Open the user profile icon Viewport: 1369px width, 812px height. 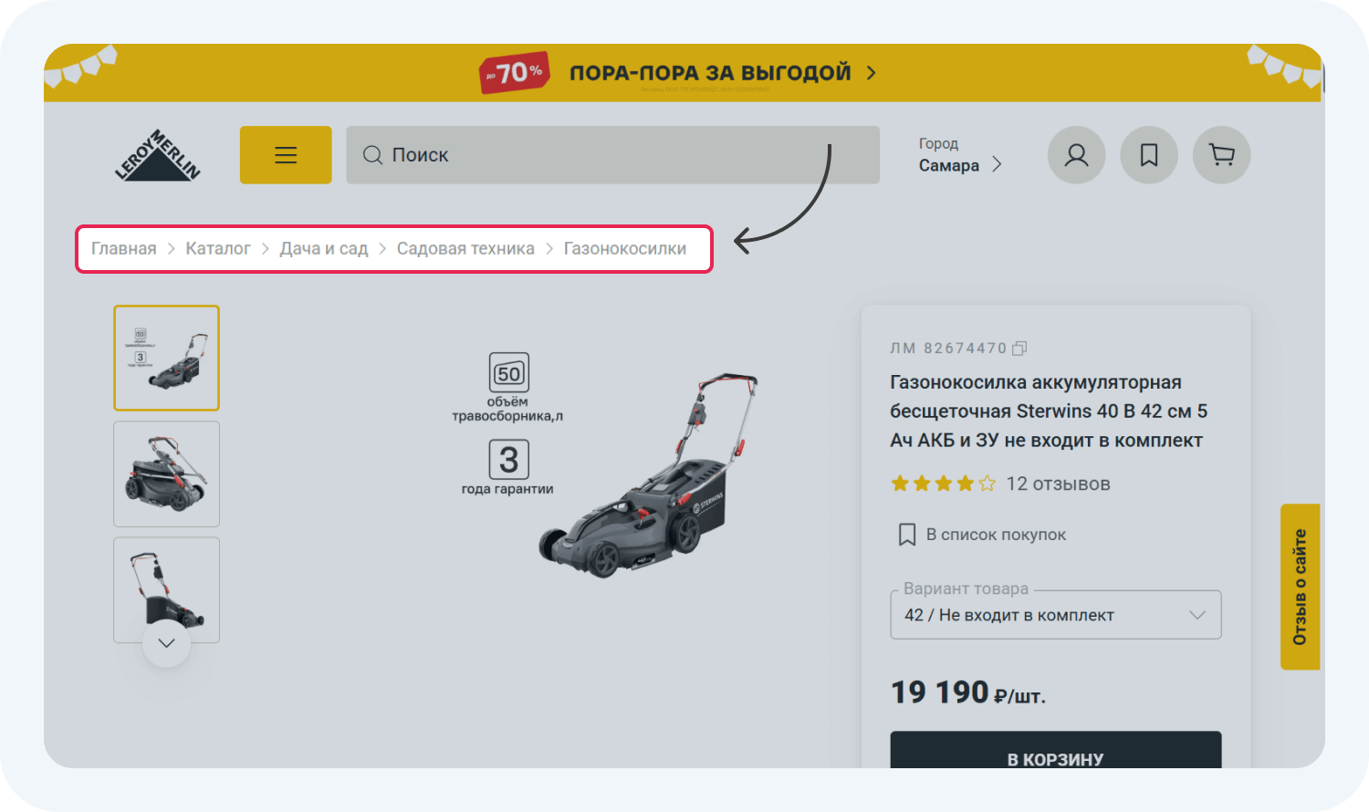click(x=1076, y=155)
